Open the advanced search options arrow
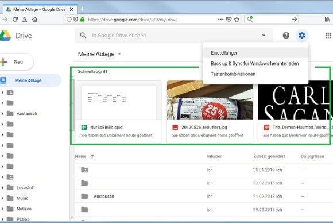The height and width of the screenshot is (223, 333). click(x=264, y=35)
